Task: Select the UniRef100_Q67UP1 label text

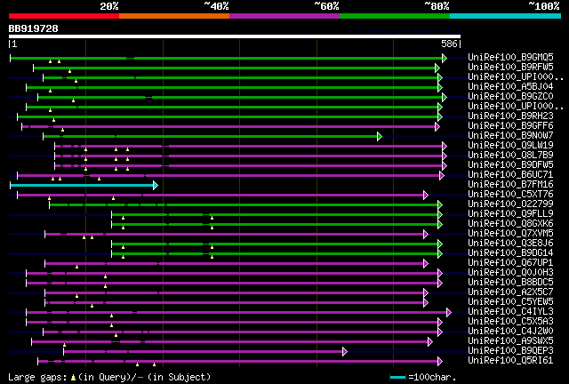Action: pos(510,263)
